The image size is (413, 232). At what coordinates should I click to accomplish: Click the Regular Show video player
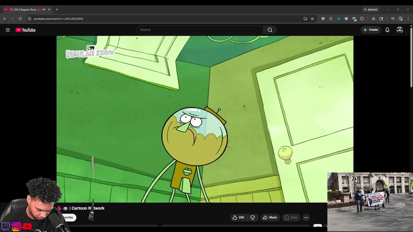tap(205, 119)
